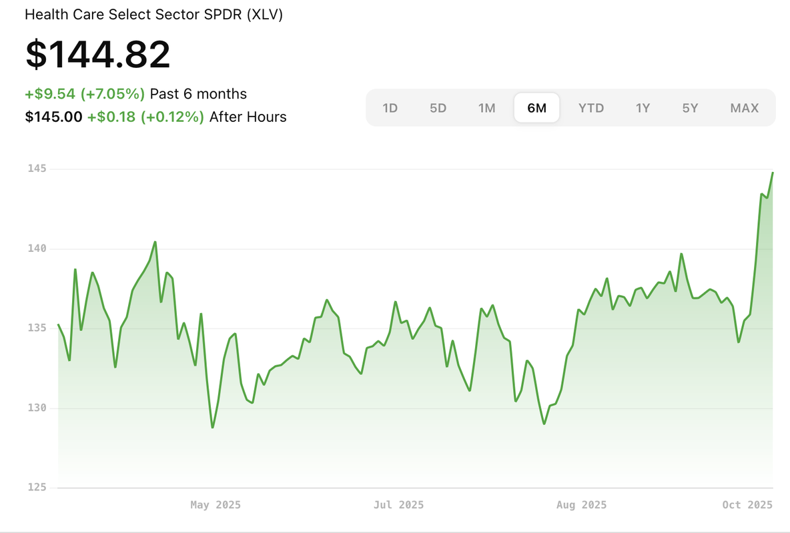Click the +$0.18 (+0.12%) after-hours change
Screen dimensions: 790x533
click(x=145, y=117)
